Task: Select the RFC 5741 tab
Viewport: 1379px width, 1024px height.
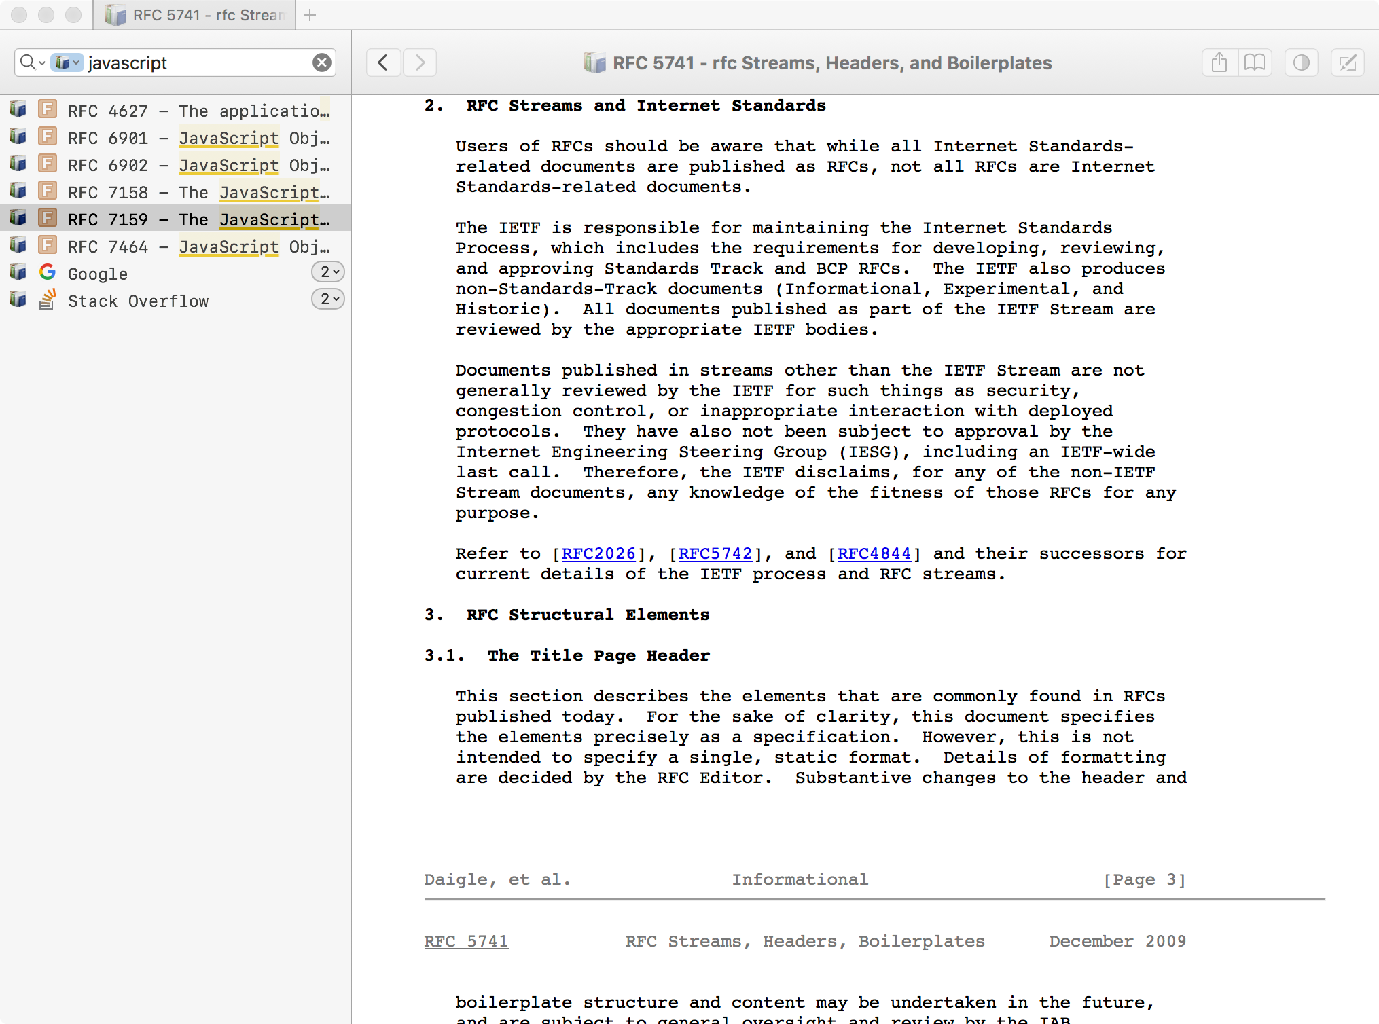Action: coord(195,15)
